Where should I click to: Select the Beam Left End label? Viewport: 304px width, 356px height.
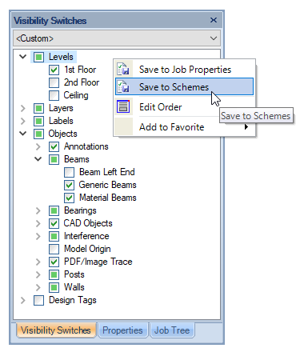(107, 172)
